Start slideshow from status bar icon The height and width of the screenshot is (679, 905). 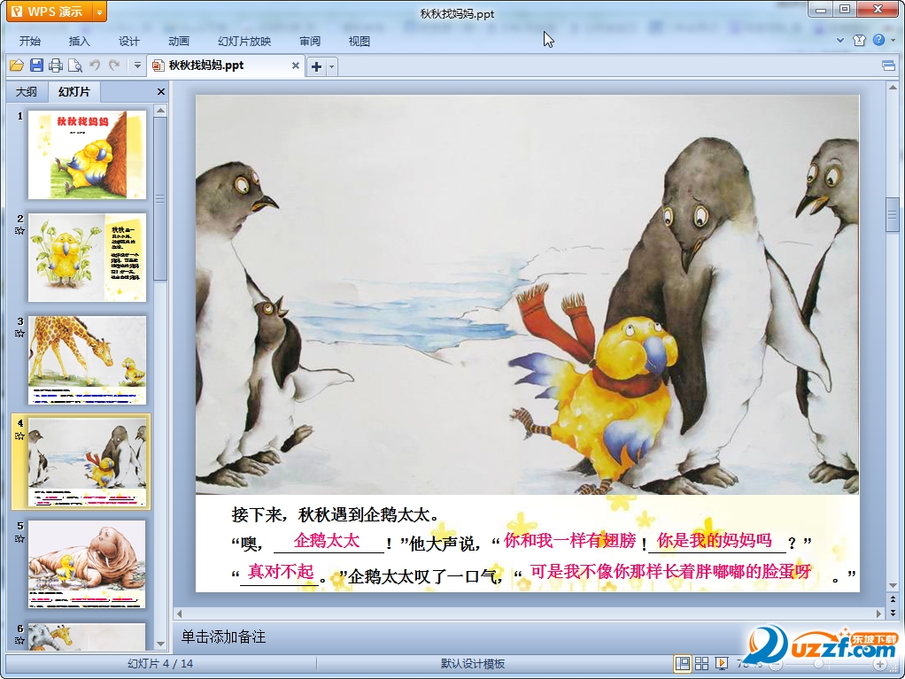click(x=722, y=663)
